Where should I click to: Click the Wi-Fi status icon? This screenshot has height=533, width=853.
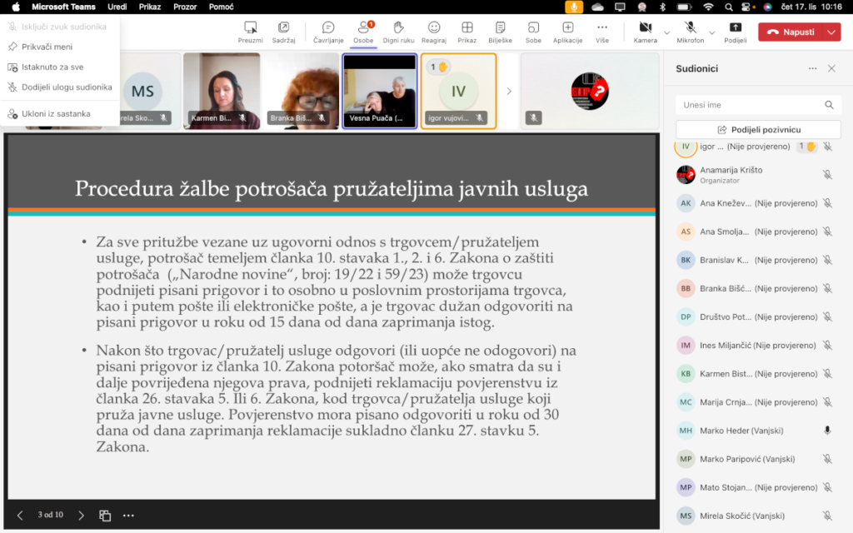[x=708, y=7]
